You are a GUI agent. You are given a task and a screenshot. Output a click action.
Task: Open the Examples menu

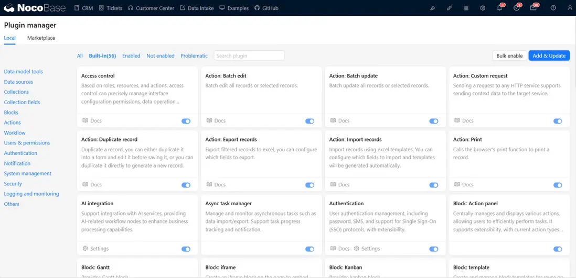pyautogui.click(x=234, y=8)
